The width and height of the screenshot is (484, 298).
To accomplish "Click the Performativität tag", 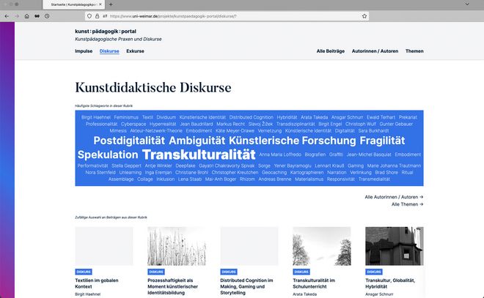I will pos(92,165).
